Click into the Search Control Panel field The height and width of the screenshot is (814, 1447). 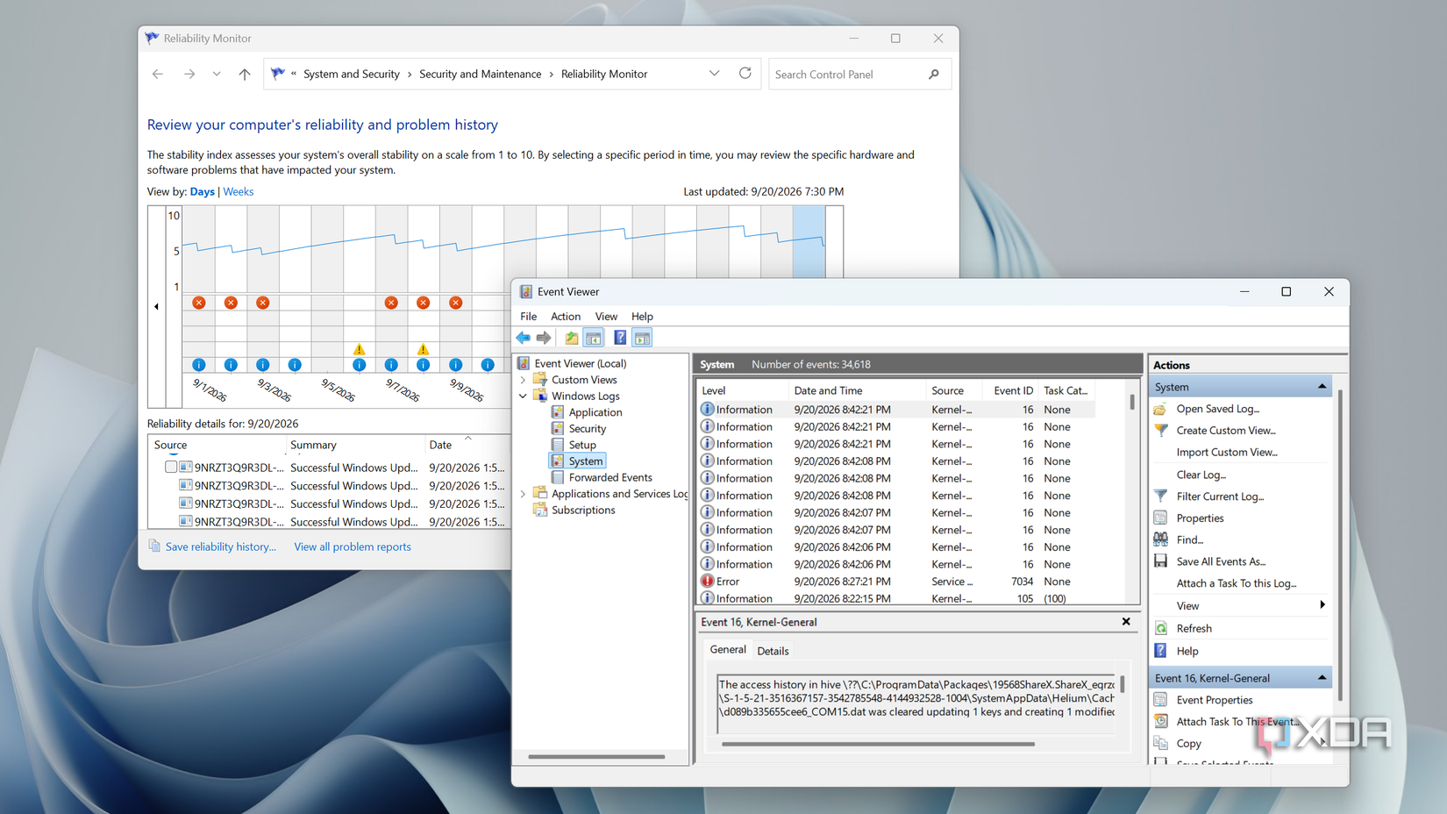point(846,75)
